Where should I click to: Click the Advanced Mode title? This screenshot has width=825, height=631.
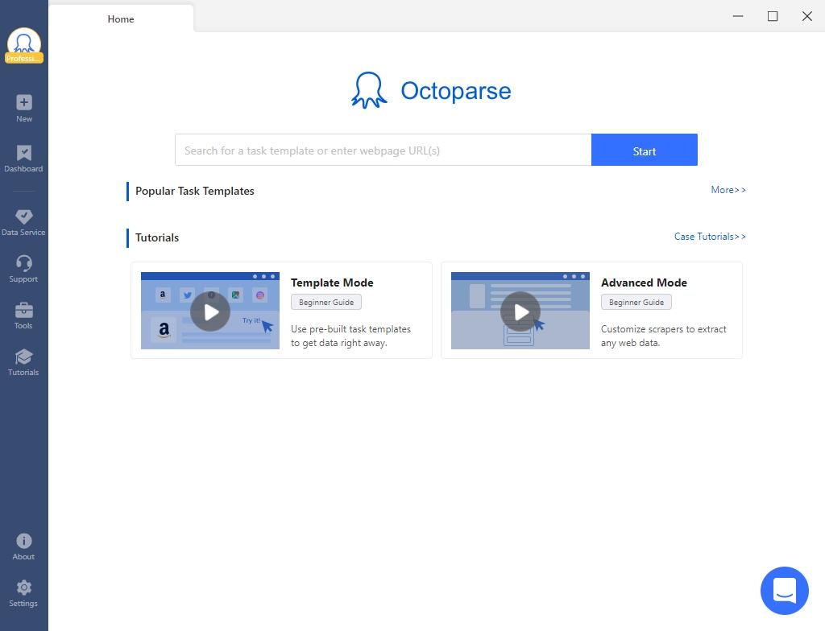tap(644, 283)
